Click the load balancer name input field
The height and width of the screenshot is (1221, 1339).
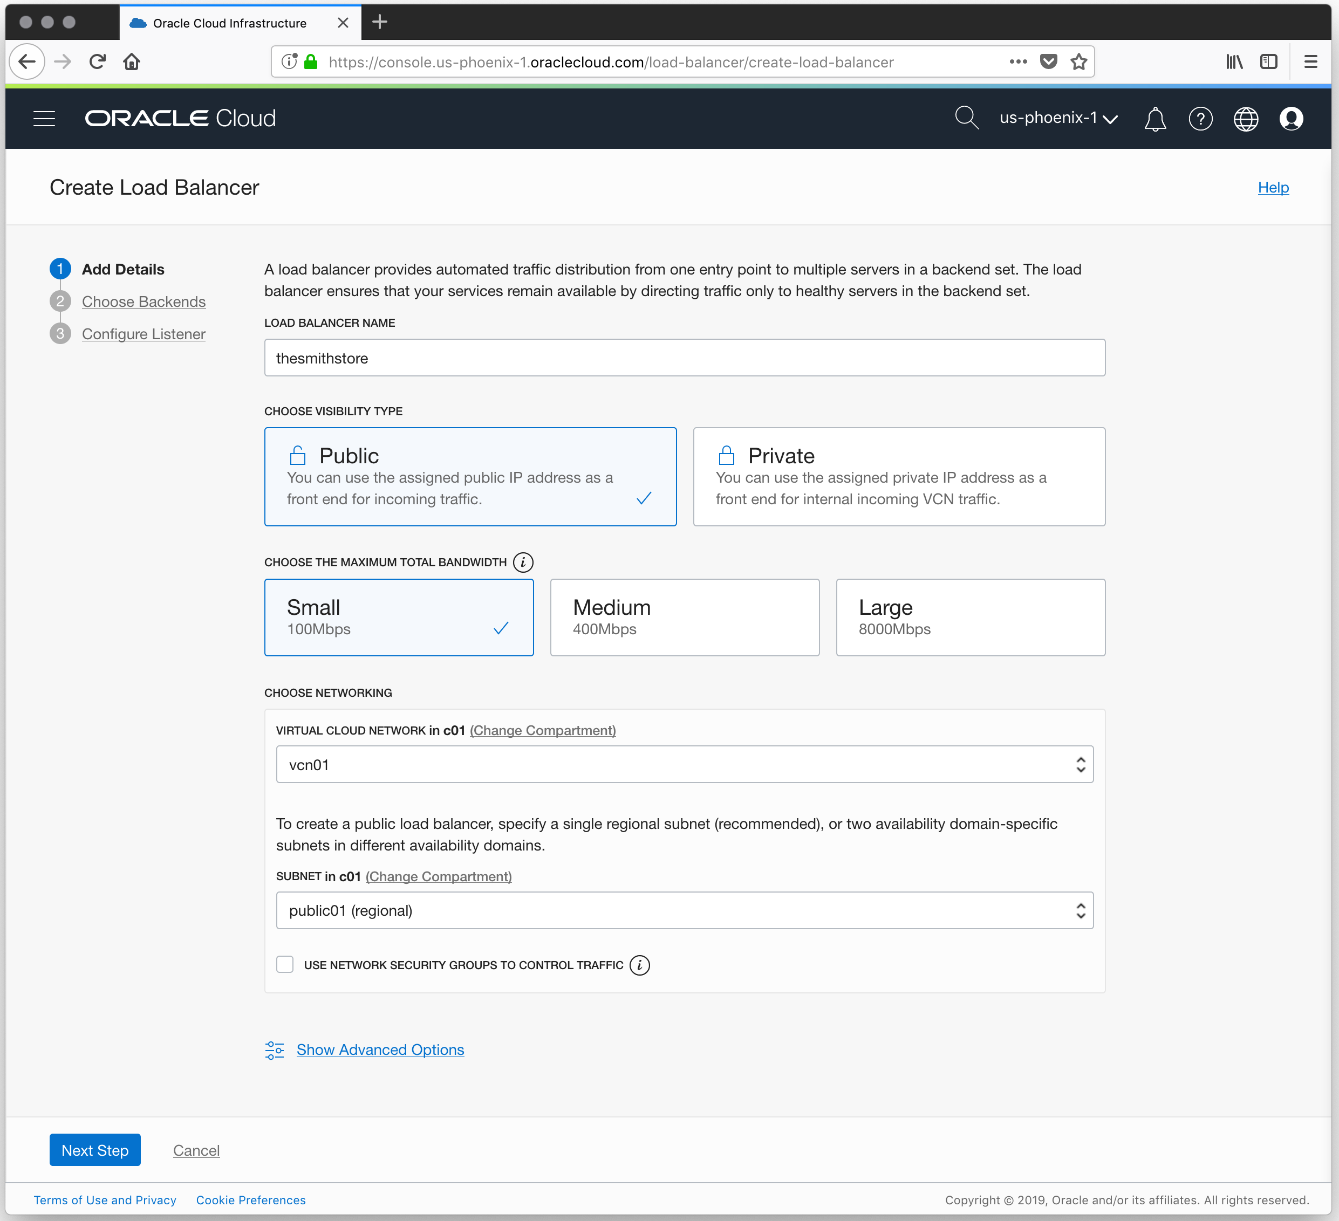(x=684, y=358)
